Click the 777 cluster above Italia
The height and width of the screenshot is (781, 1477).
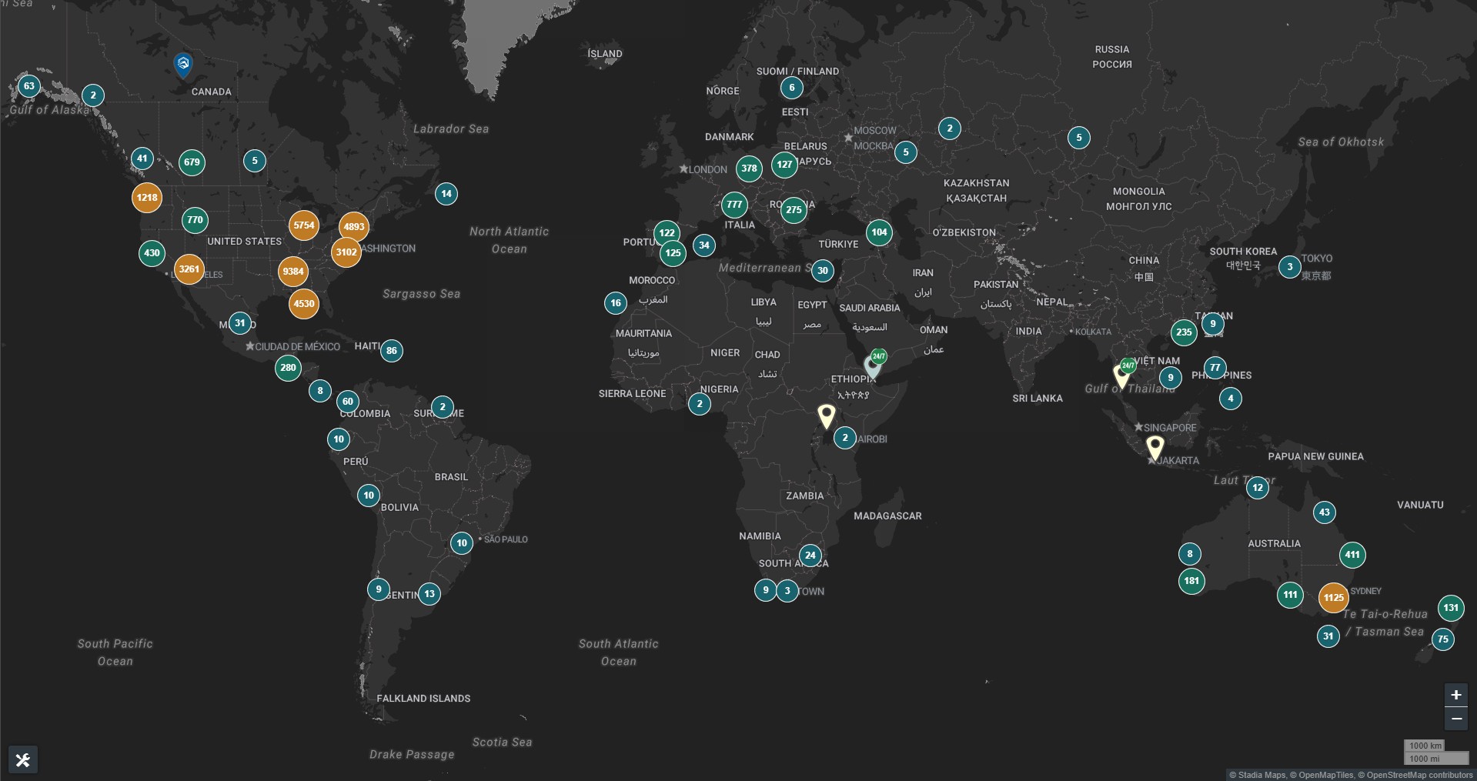click(x=734, y=205)
